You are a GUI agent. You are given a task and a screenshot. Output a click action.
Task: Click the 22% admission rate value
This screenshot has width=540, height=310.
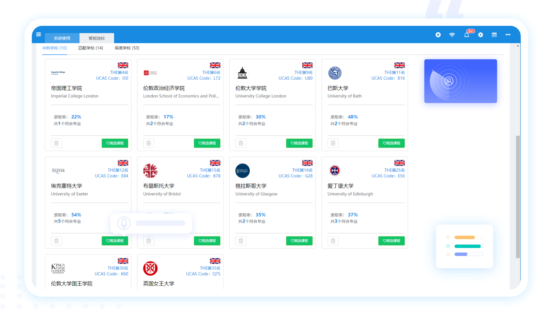76,117
